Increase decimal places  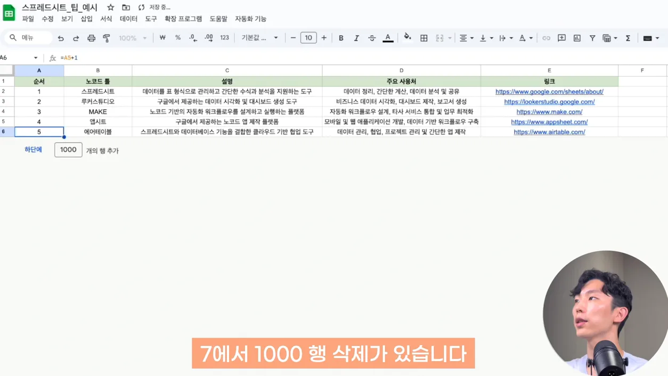(x=208, y=38)
